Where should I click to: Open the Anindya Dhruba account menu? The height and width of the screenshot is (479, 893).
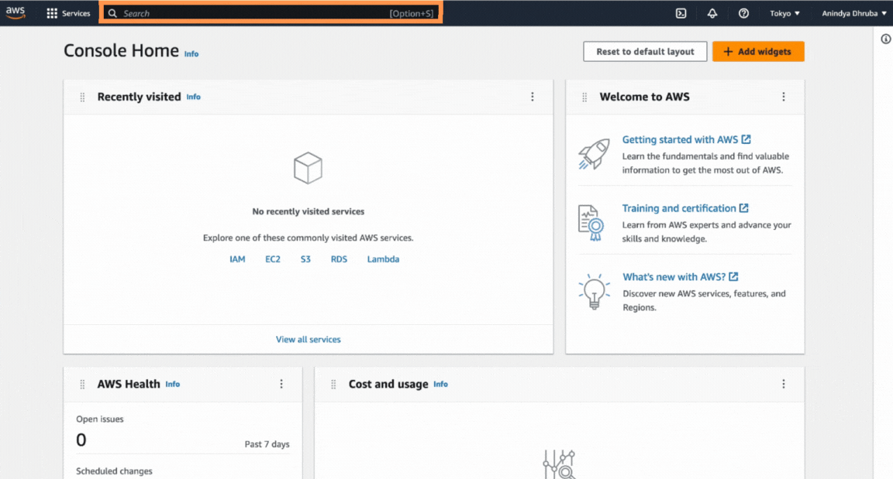click(851, 12)
